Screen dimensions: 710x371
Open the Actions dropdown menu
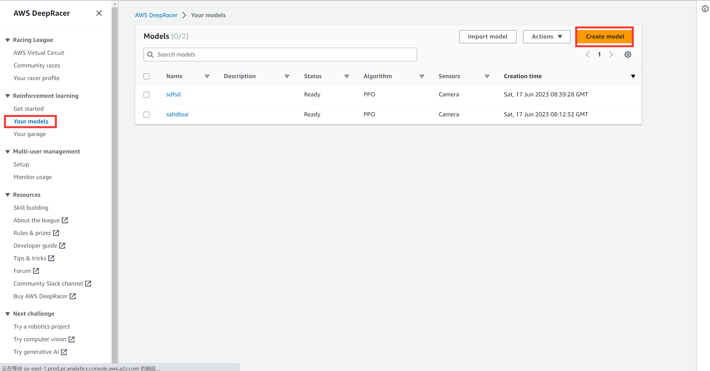(x=547, y=37)
